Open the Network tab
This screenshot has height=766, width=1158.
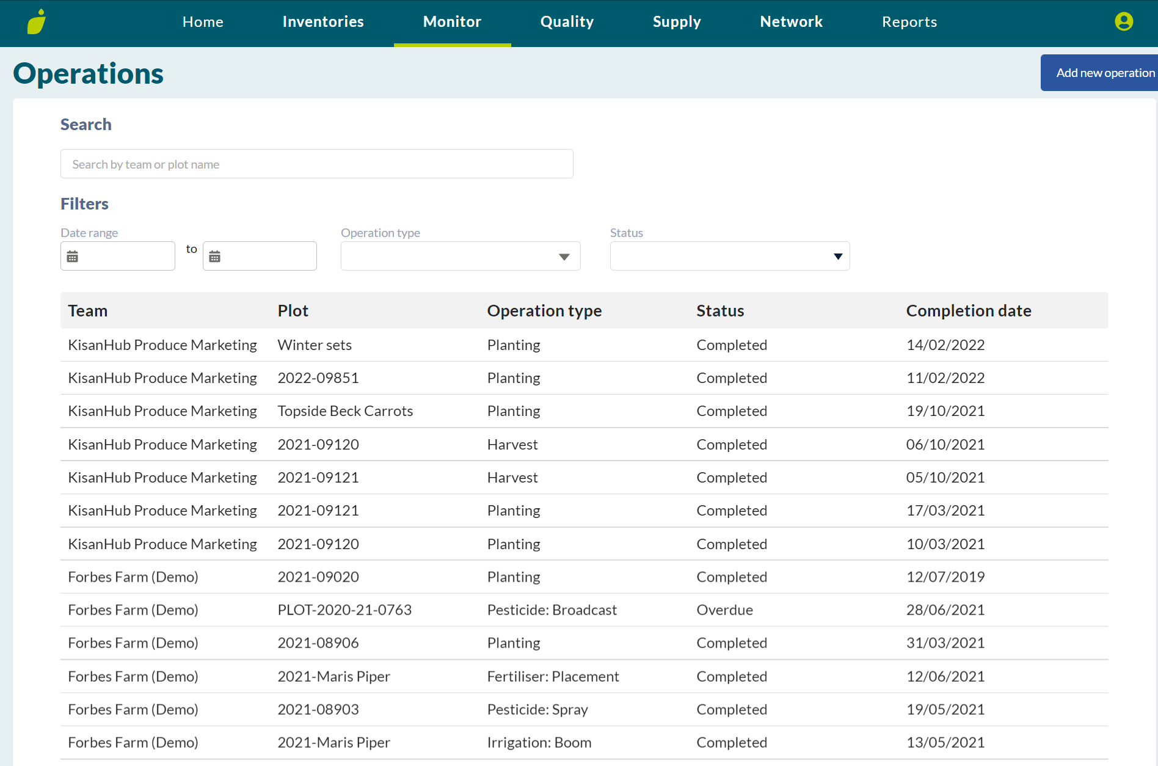tap(792, 22)
